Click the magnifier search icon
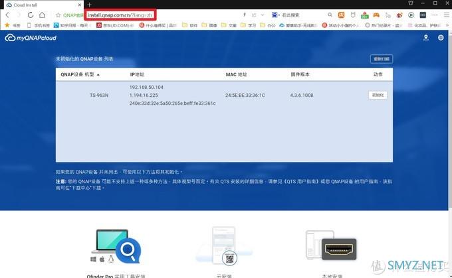Image resolution: width=452 pixels, height=278 pixels. pyautogui.click(x=330, y=15)
